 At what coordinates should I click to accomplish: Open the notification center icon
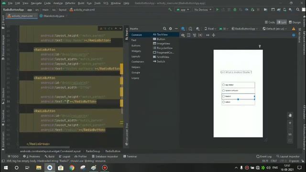(299, 168)
